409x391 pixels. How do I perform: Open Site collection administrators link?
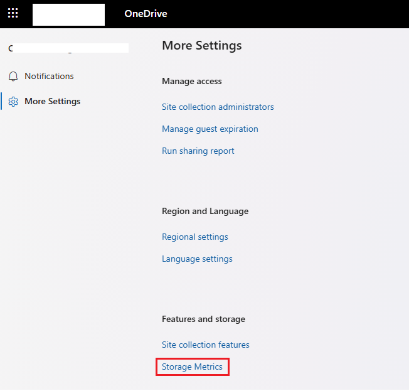(218, 107)
